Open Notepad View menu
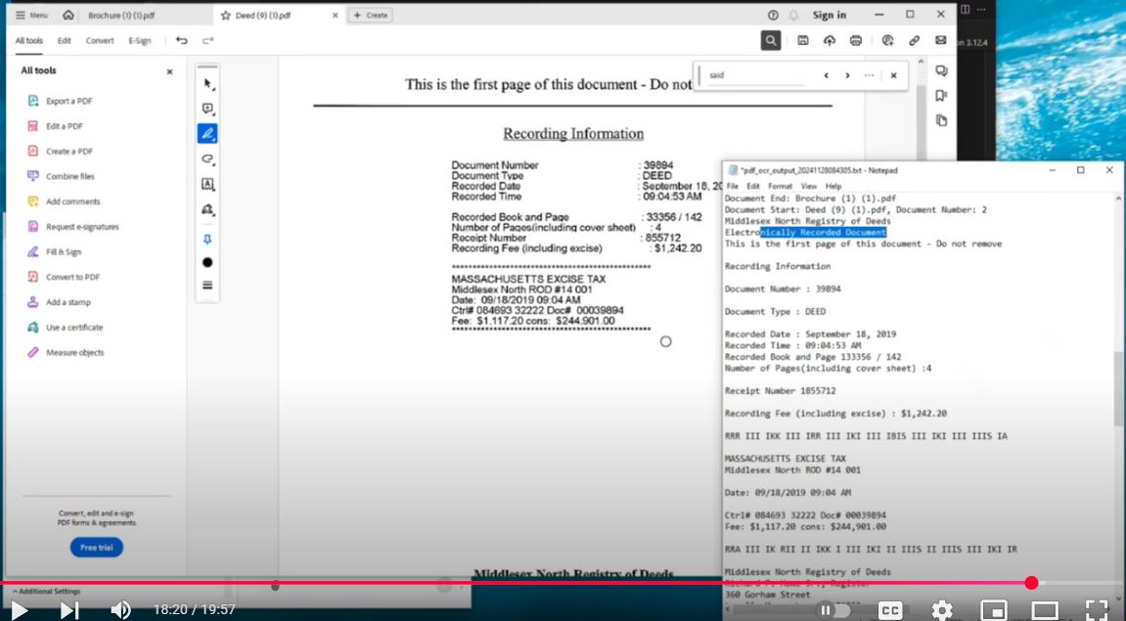Image resolution: width=1126 pixels, height=621 pixels. [x=809, y=186]
